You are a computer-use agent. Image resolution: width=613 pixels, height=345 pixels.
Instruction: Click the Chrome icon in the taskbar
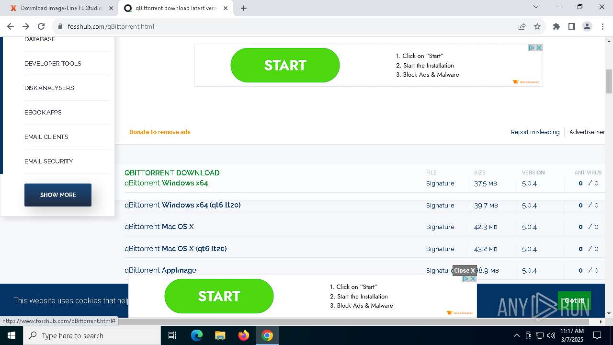click(x=267, y=335)
